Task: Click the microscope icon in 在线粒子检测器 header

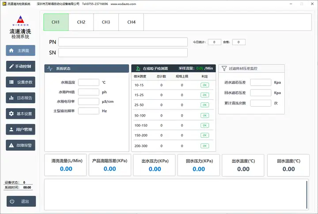Action: click(x=138, y=68)
